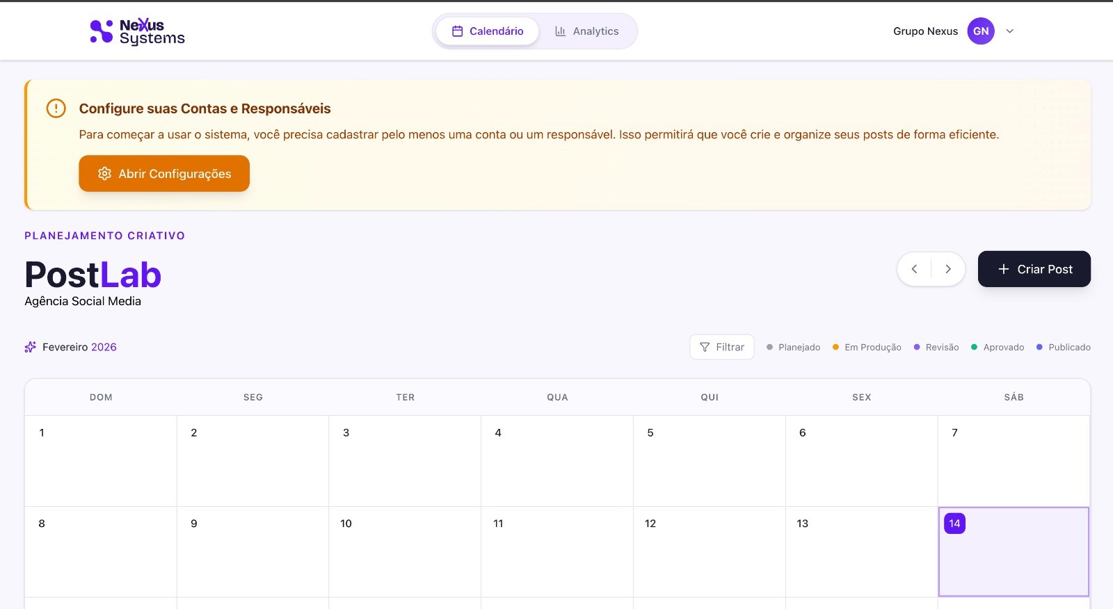Screen dimensions: 1113x609
Task: Select calendar day 5
Action: click(x=710, y=461)
